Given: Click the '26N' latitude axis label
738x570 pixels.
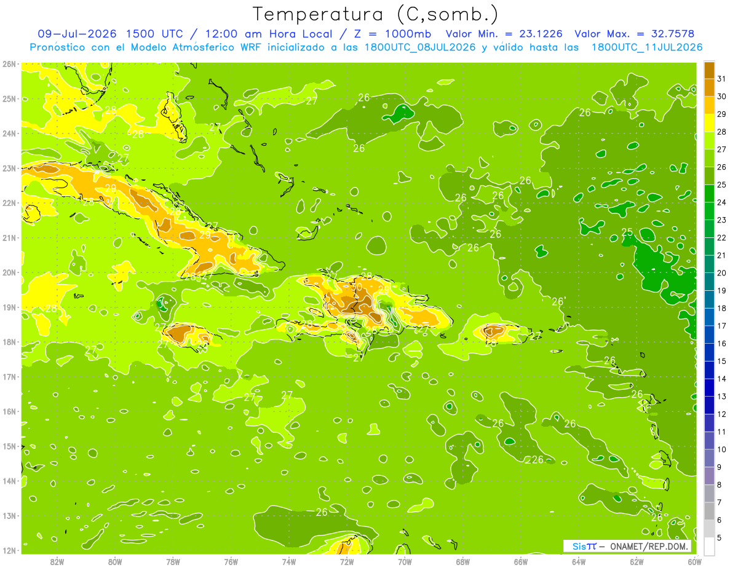Looking at the screenshot, I should click(x=9, y=64).
